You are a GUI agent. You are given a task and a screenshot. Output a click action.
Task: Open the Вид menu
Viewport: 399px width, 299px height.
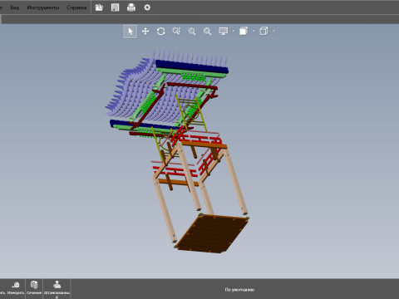pos(15,7)
